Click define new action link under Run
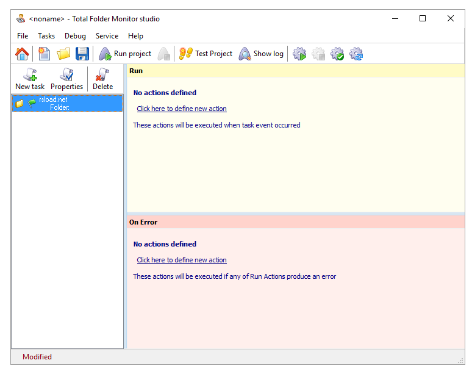Screen dimensions: 472x374 pos(182,109)
